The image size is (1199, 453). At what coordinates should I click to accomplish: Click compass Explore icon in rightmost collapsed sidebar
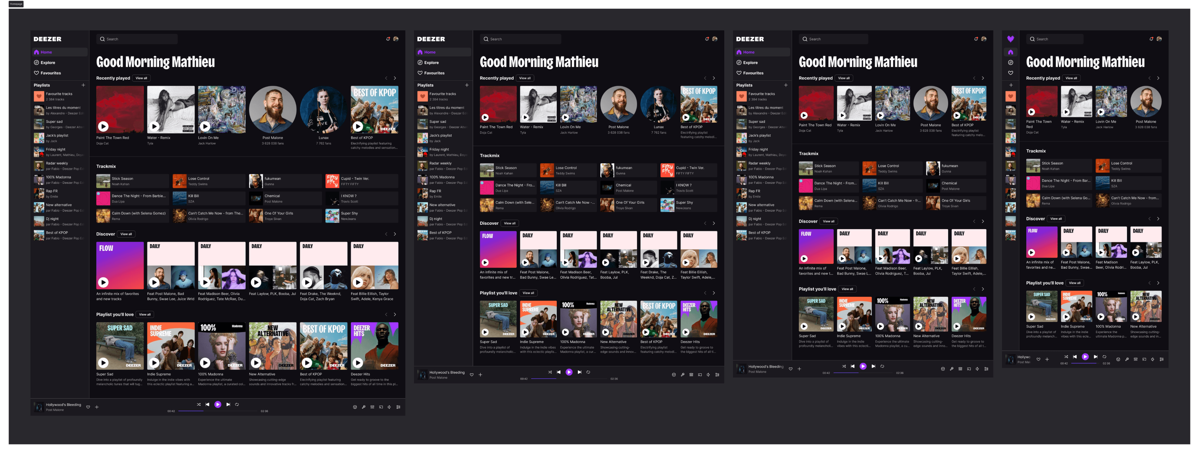tap(1010, 62)
